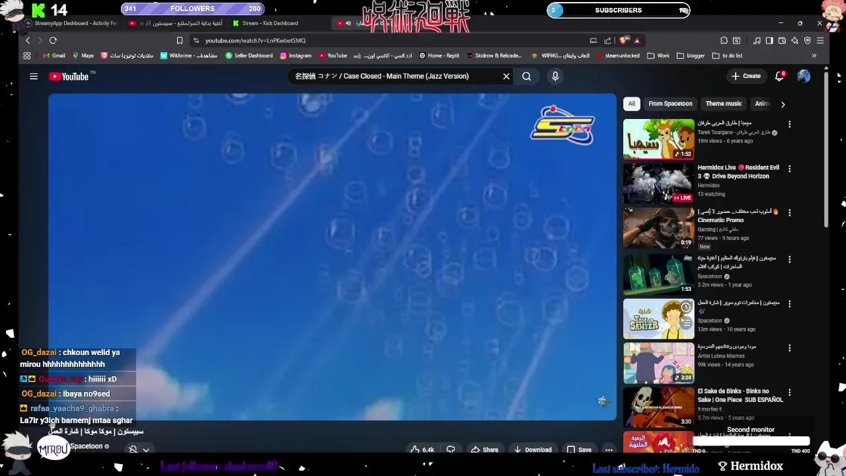Toggle the browser sidebar panel

(769, 40)
